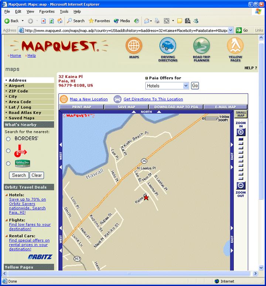This screenshot has height=286, width=266.
Task: Open Driving Directions car icon
Action: [x=168, y=45]
